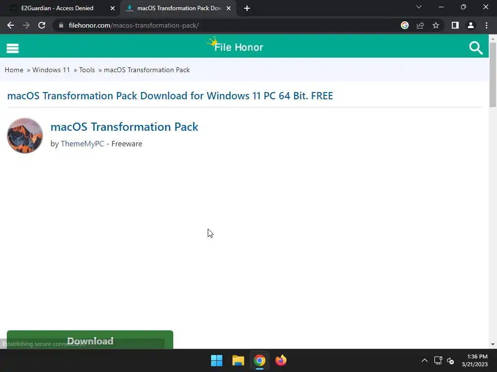Close the macOS Transformation Pack tab
This screenshot has width=497, height=372.
point(229,8)
